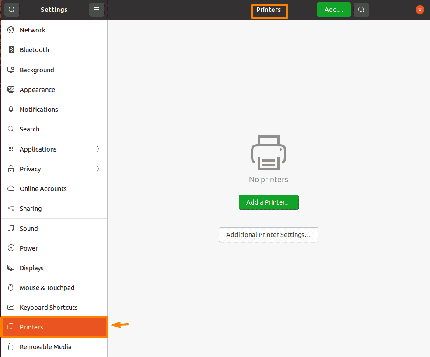Click the Displays monitor icon
430x357 pixels.
point(10,268)
